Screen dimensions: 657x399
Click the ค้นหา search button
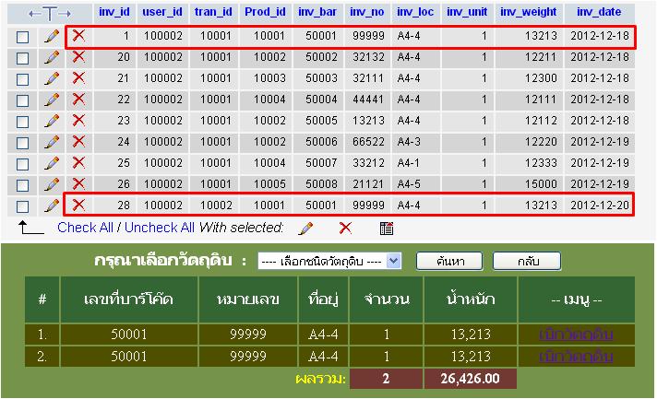449,262
